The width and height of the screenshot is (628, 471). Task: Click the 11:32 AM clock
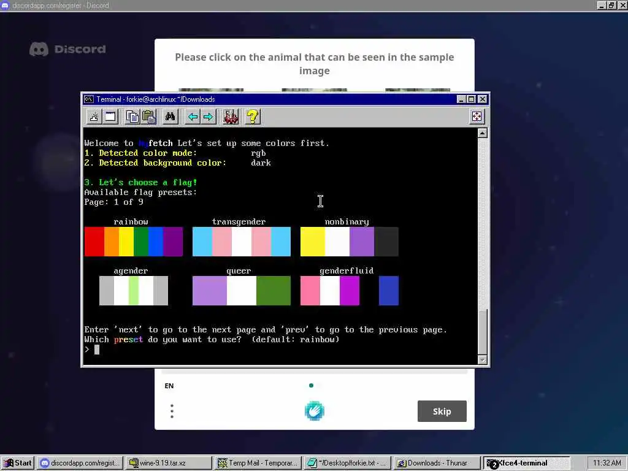pos(607,463)
